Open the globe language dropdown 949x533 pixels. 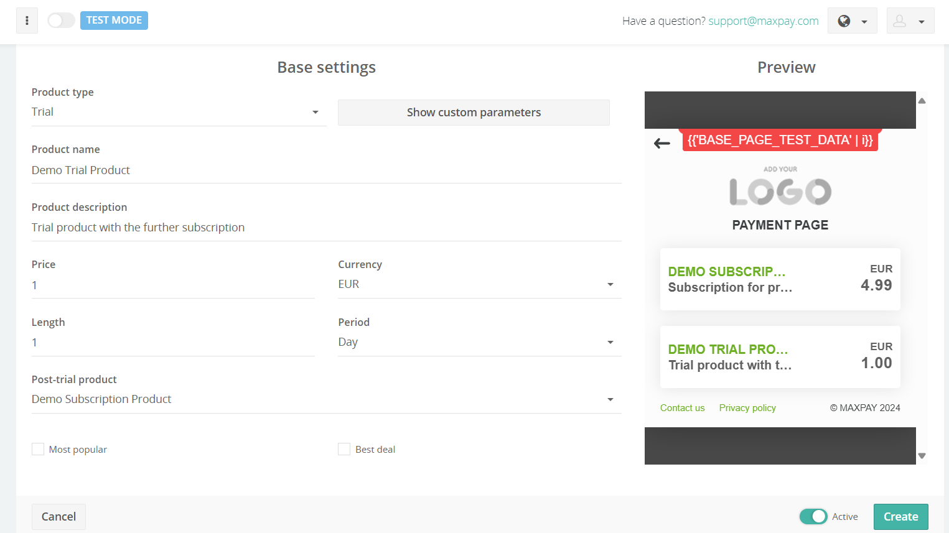pos(852,21)
